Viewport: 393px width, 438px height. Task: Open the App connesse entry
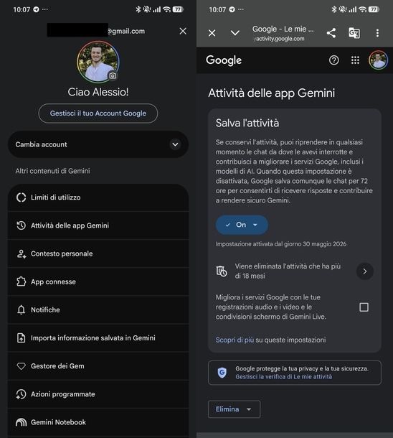(x=98, y=281)
